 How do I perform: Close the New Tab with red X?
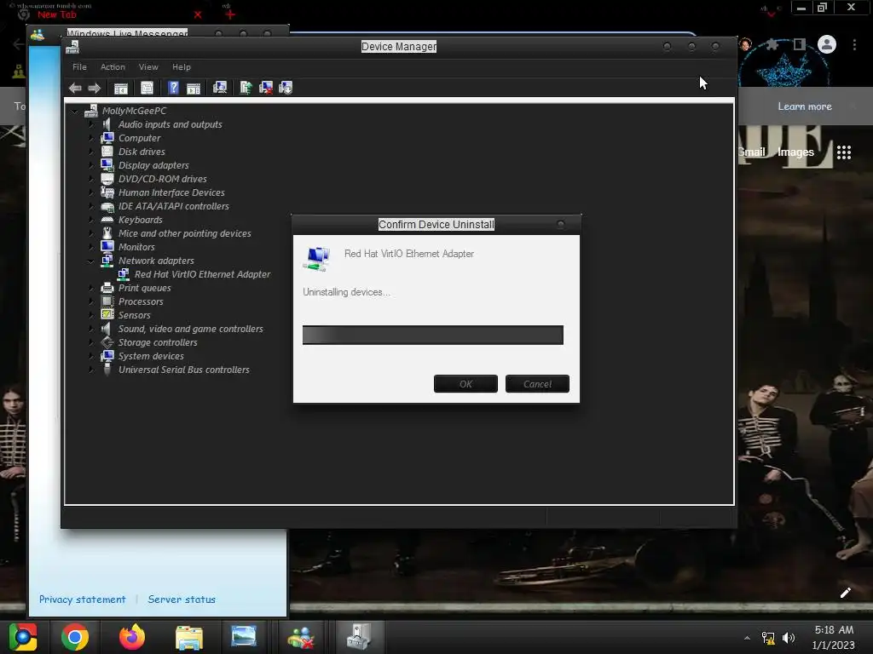[x=198, y=15]
